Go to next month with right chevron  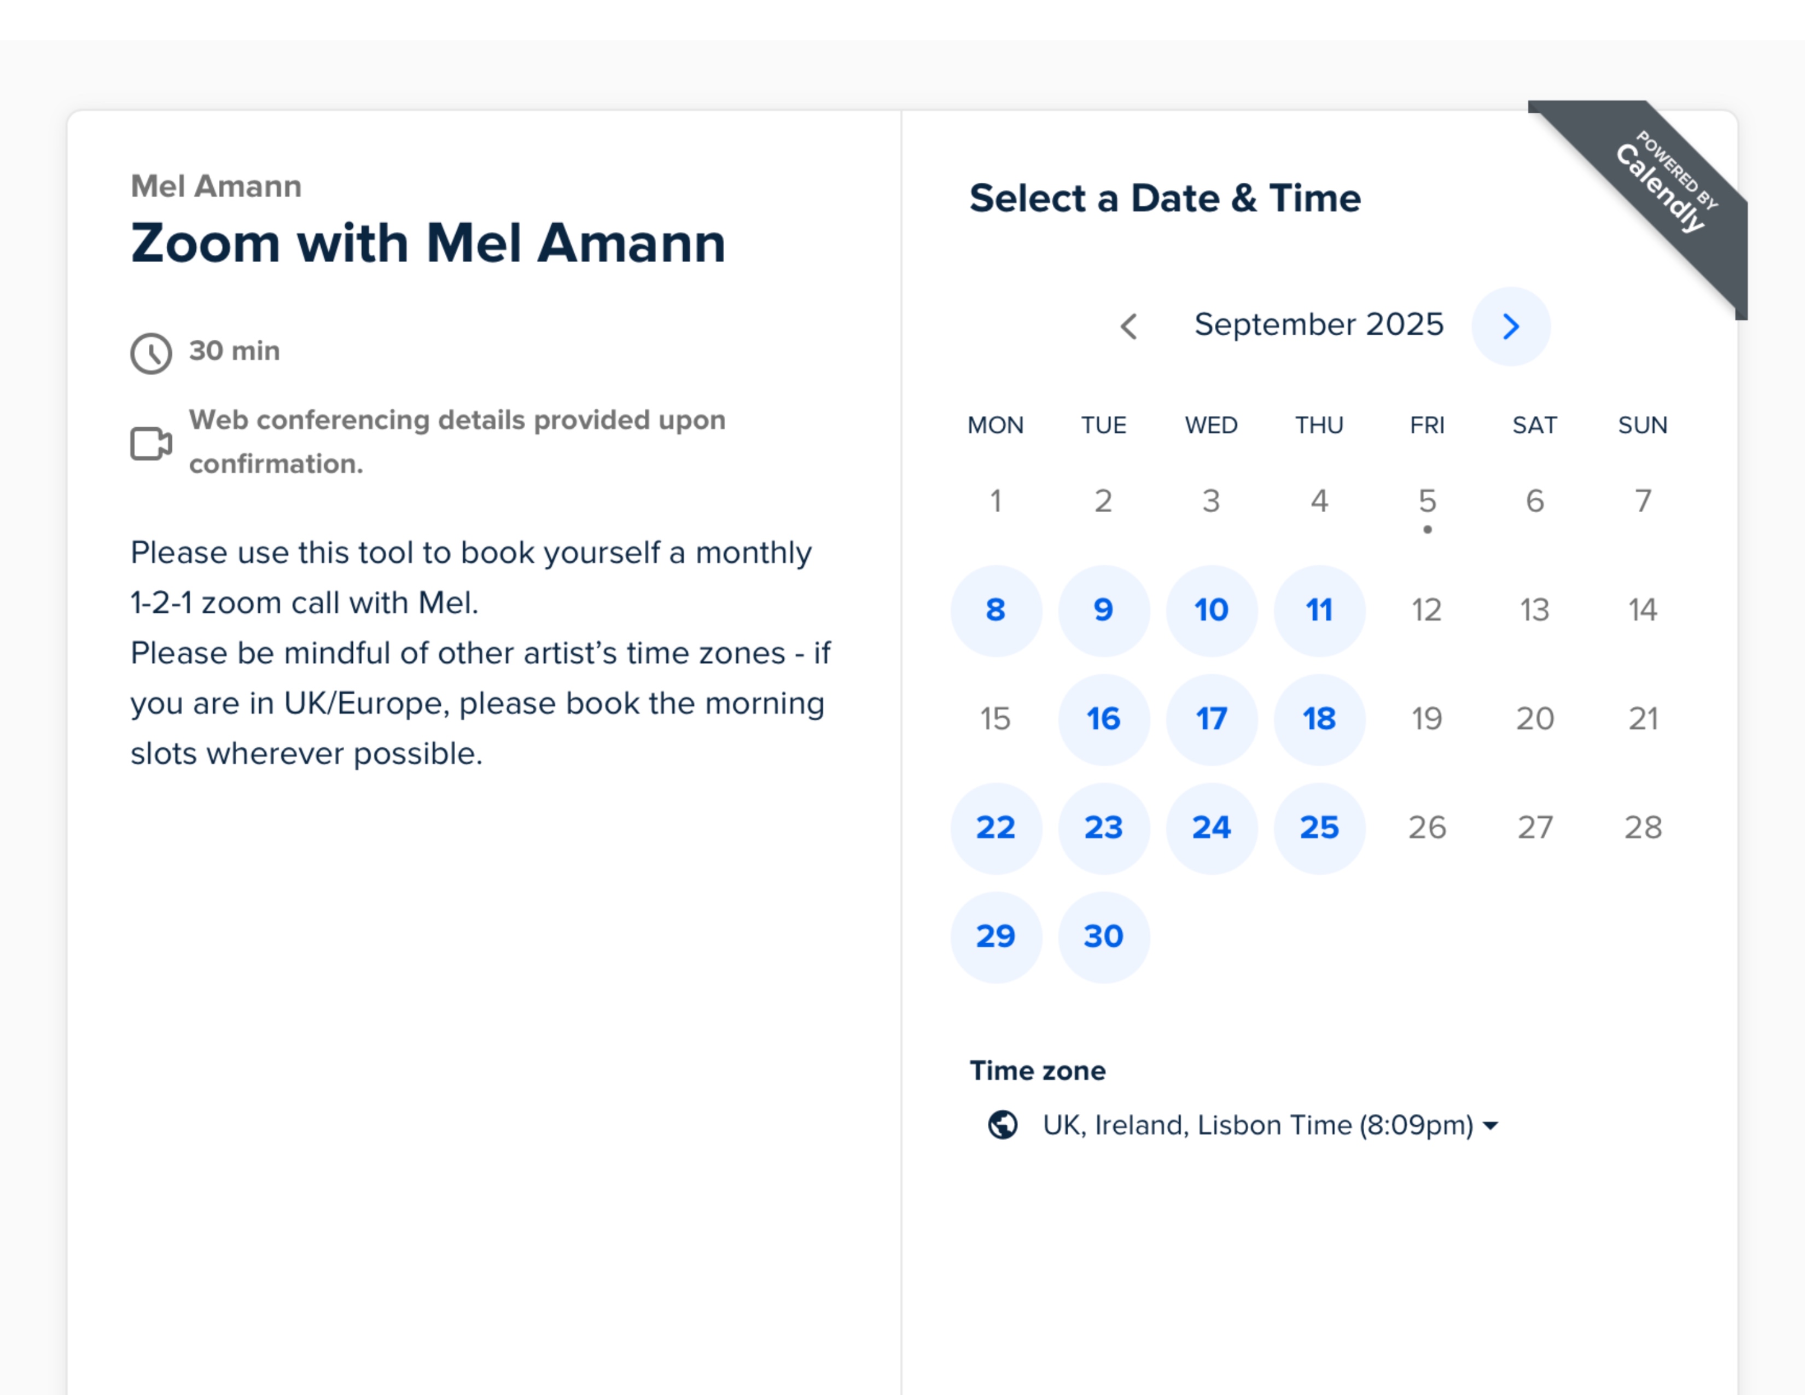coord(1511,327)
